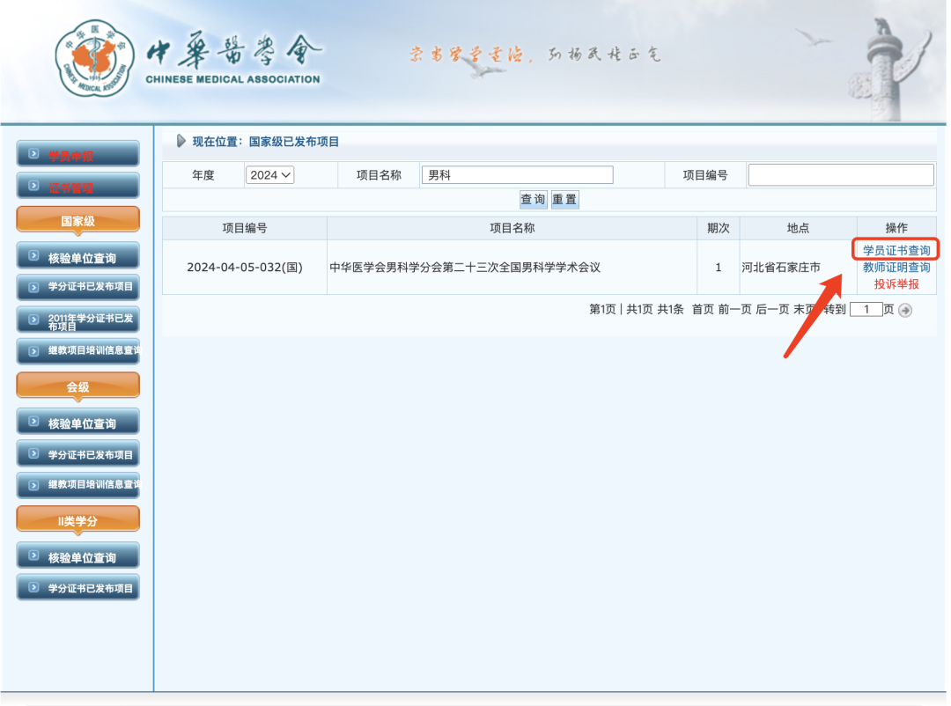Viewport: 951px width, 706px height.
Task: Click the red 投诉举报 link
Action: click(x=896, y=283)
